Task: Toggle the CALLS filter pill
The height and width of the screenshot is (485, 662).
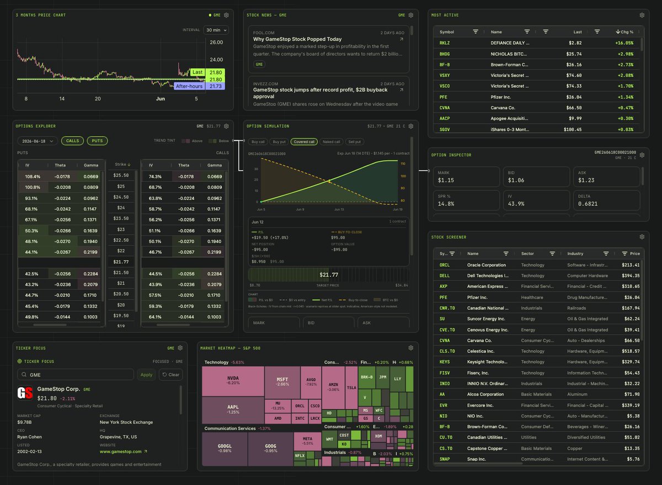Action: (72, 141)
